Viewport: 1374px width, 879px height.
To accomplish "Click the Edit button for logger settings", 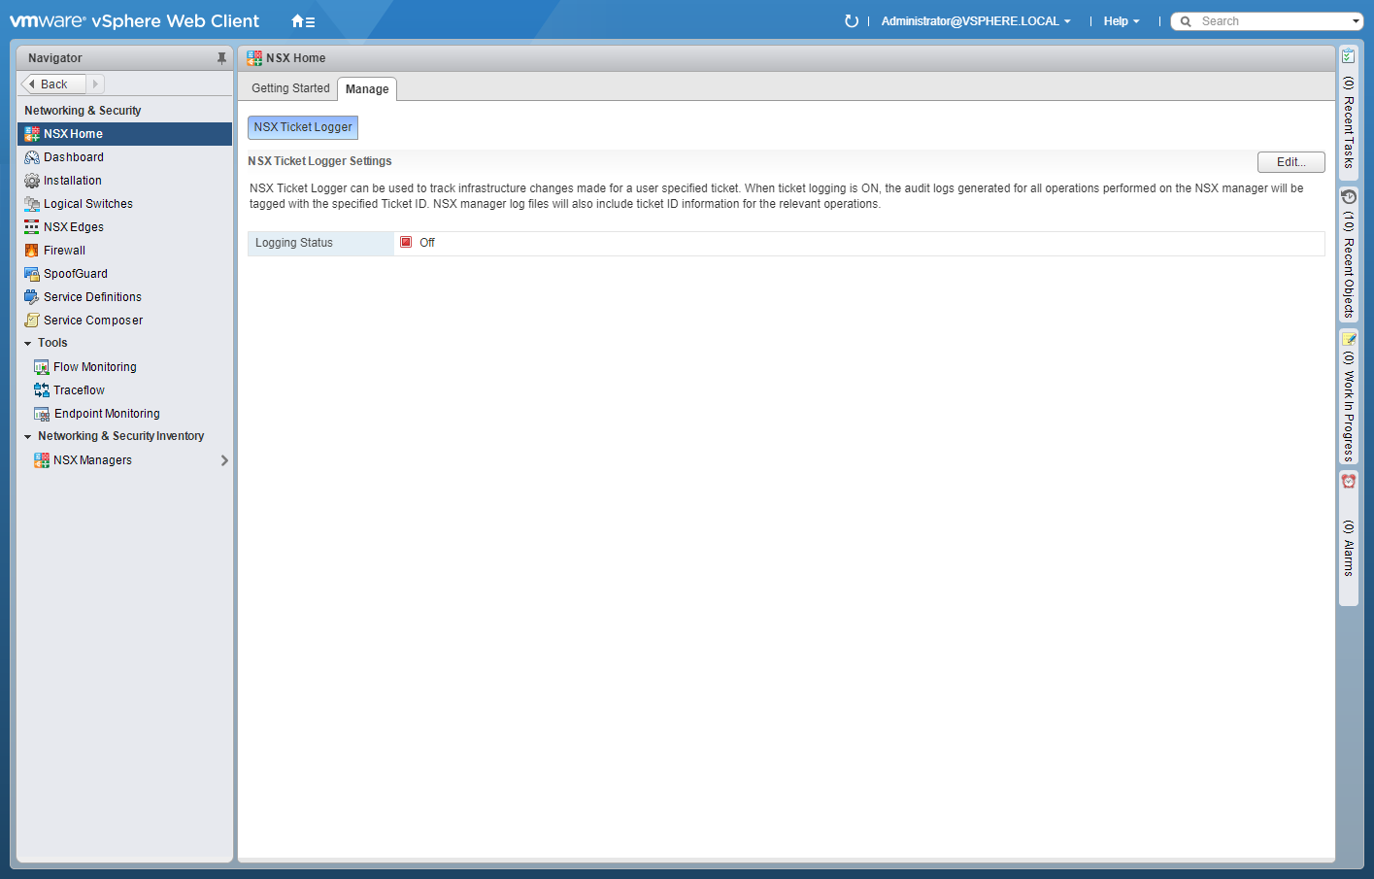I will 1290,162.
